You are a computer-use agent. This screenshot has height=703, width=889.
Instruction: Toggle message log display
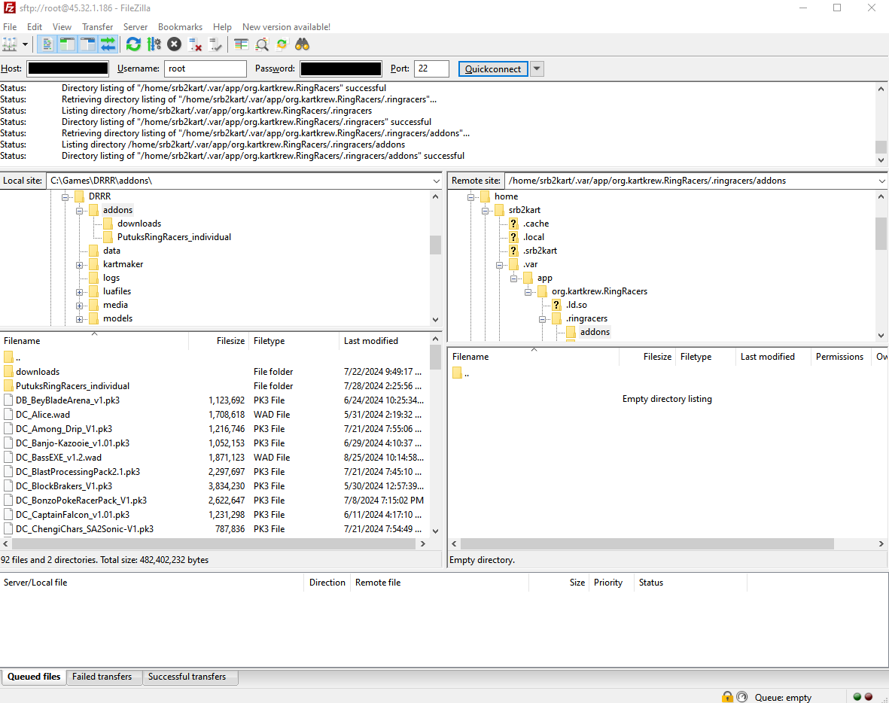(x=47, y=44)
